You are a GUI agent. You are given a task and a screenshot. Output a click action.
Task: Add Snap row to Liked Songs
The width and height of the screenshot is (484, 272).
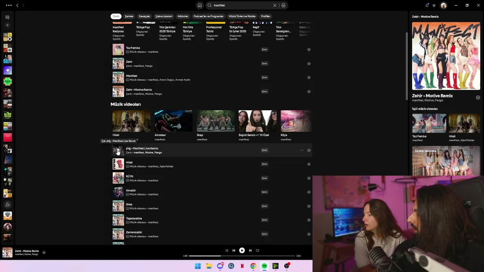coord(309,206)
